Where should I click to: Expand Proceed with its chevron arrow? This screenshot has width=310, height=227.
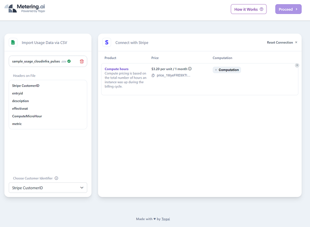click(x=297, y=9)
